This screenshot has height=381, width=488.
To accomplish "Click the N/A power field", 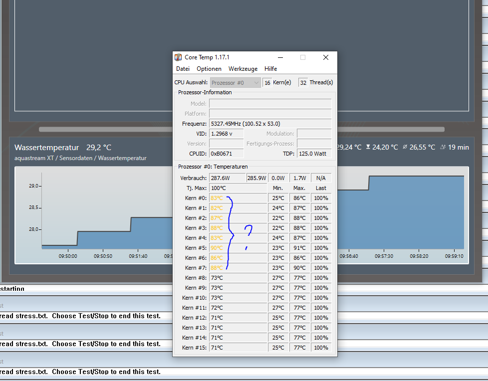I will pyautogui.click(x=321, y=178).
